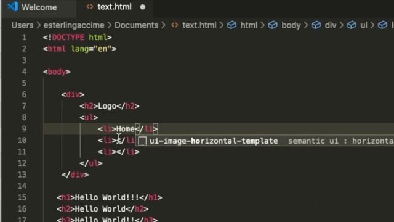This screenshot has width=394, height=222.
Task: Click the closing '</div>' tag
Action: pos(75,175)
